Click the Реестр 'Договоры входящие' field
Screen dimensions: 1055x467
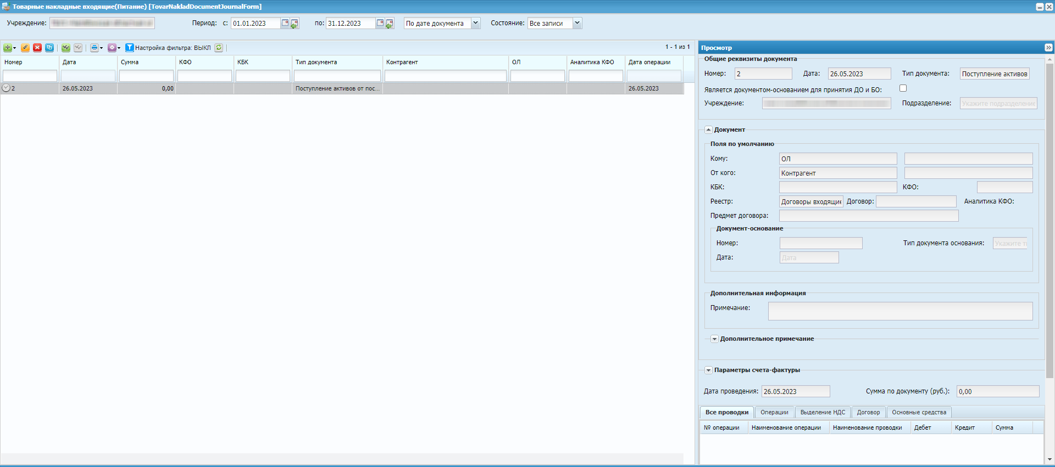tap(811, 201)
